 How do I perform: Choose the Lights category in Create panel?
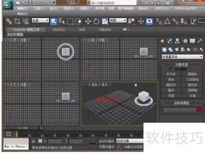tap(177, 49)
